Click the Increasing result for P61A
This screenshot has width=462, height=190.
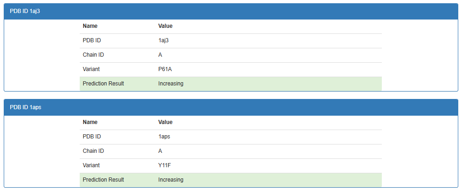point(171,84)
